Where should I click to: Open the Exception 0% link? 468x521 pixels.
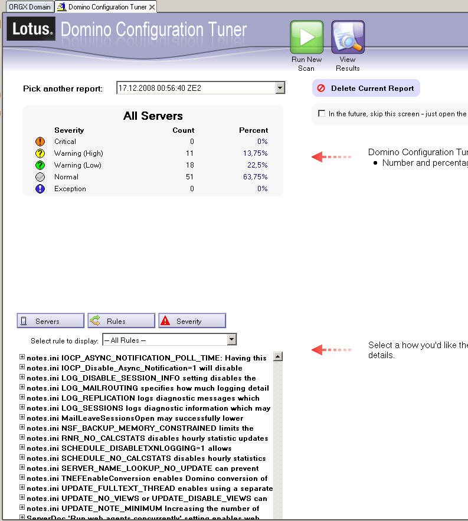(262, 189)
